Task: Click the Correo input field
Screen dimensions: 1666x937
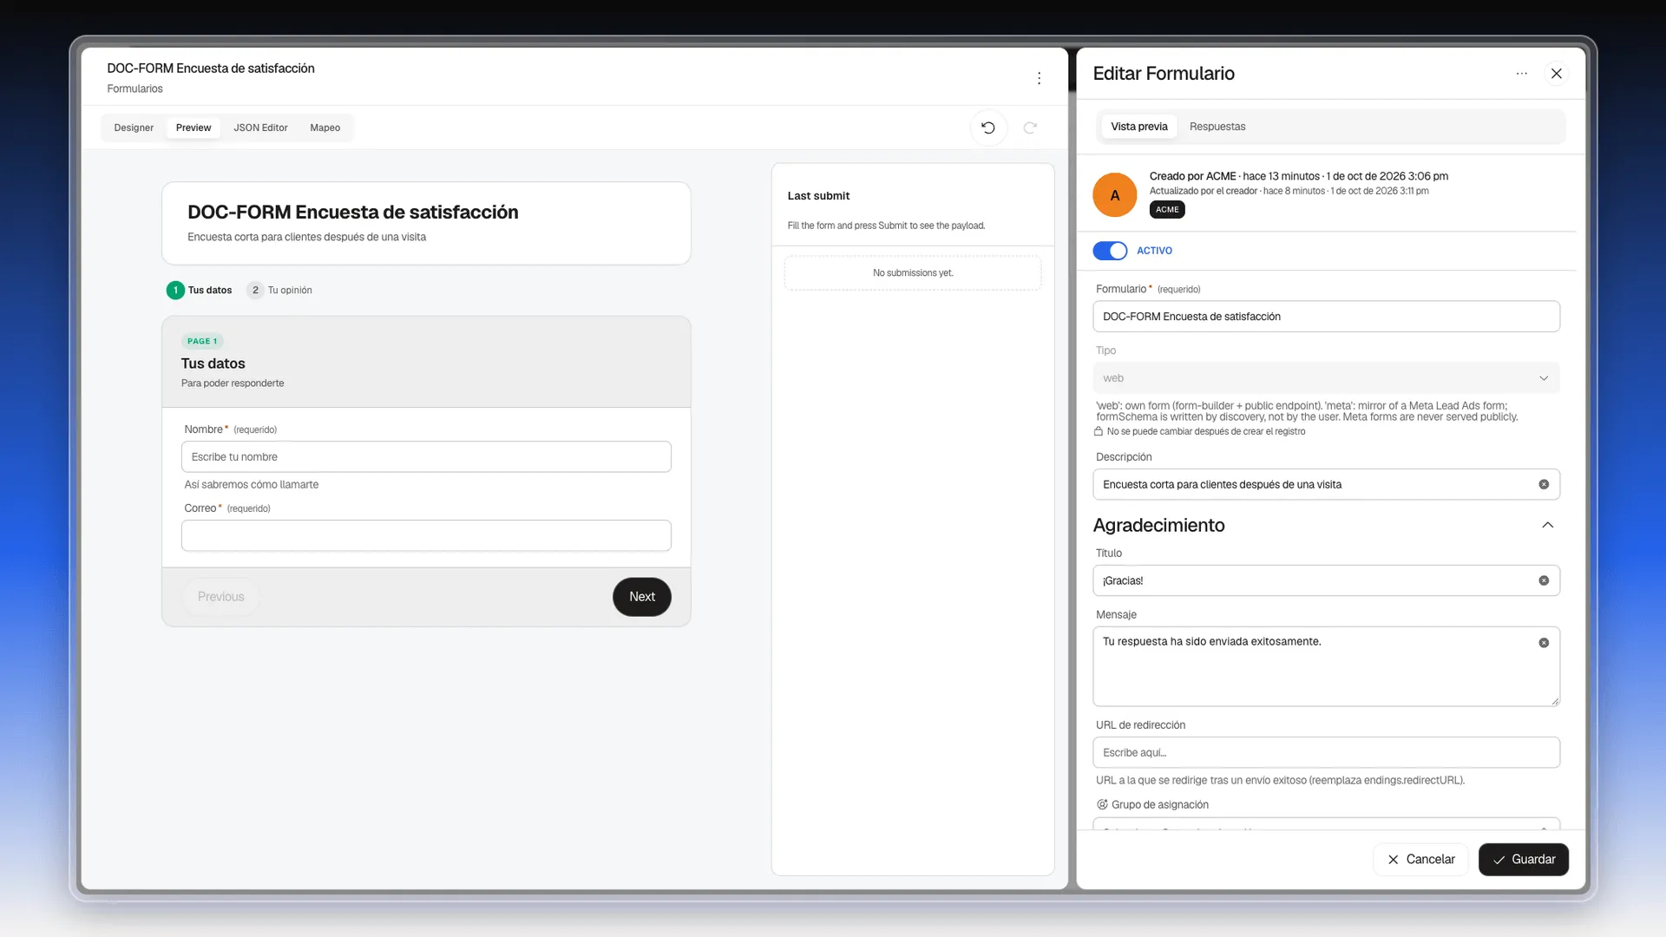Action: click(426, 536)
